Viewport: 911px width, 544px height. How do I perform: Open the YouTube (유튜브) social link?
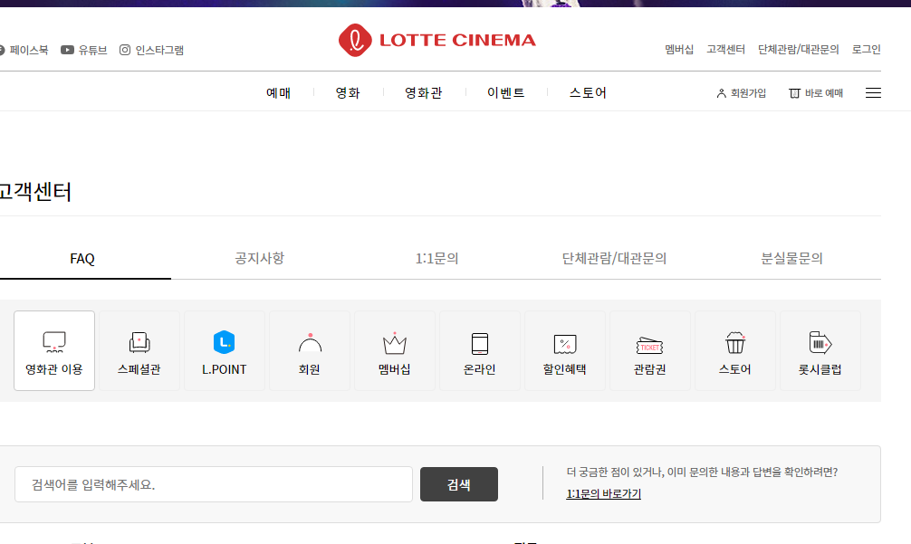coord(84,50)
